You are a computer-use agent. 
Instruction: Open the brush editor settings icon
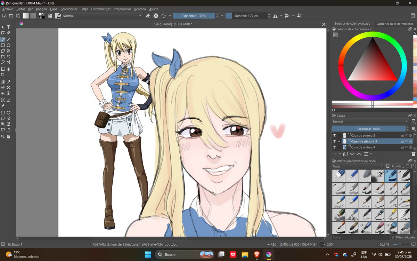(51, 16)
